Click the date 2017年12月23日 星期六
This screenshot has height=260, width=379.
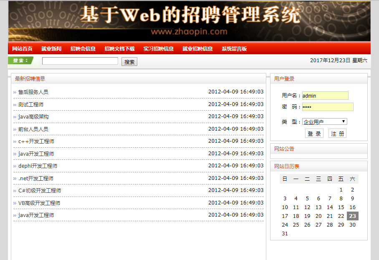click(339, 61)
